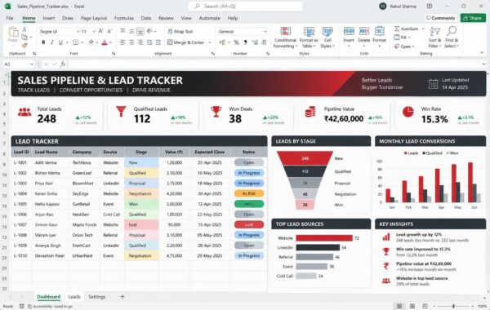Toggle Italic formatting
This screenshot has height=310, width=490.
52,42
